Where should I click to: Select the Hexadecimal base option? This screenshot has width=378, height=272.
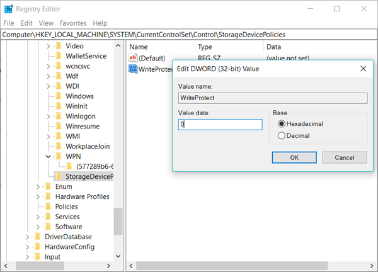281,124
